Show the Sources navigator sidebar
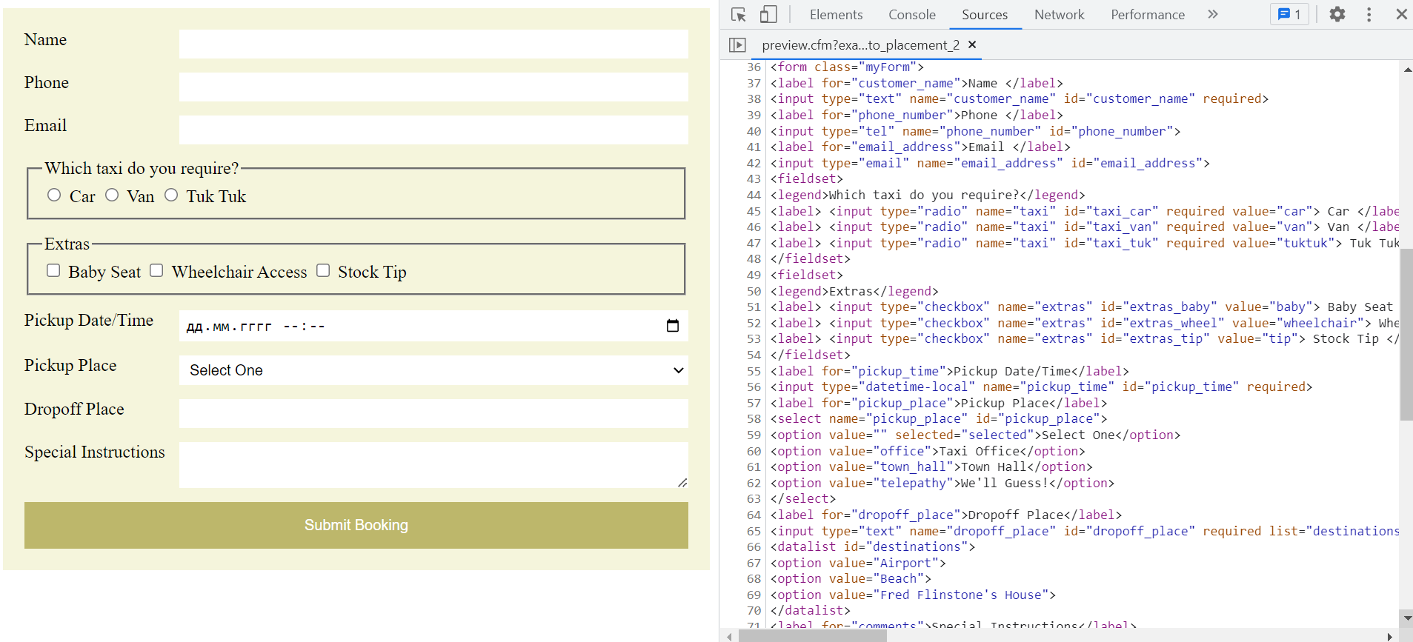1413x642 pixels. pyautogui.click(x=737, y=45)
